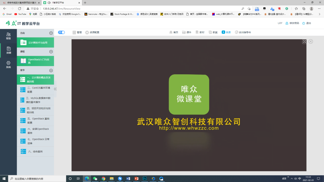Click the browser address bar

(x=132, y=9)
